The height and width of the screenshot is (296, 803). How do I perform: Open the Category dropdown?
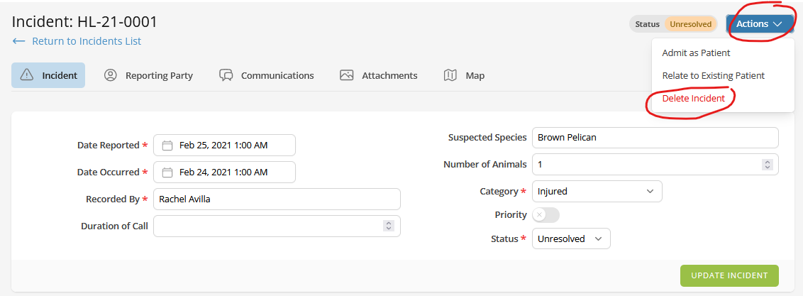[x=597, y=191]
